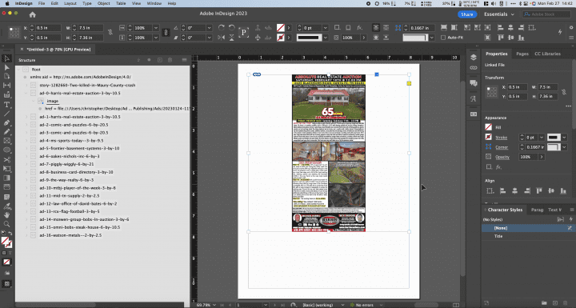Image resolution: width=576 pixels, height=308 pixels.
Task: Open the Apple menu
Action: [x=7, y=3]
